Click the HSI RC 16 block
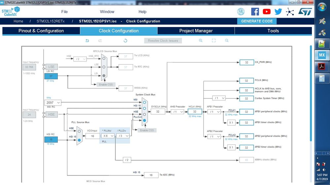Screen dimensions: 330x185 click(51, 140)
